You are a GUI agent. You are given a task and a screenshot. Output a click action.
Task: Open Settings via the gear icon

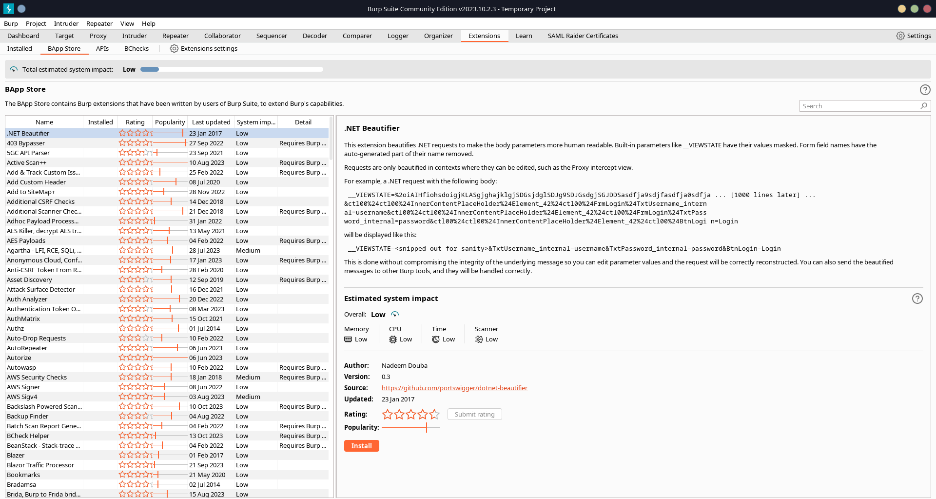[x=900, y=36]
